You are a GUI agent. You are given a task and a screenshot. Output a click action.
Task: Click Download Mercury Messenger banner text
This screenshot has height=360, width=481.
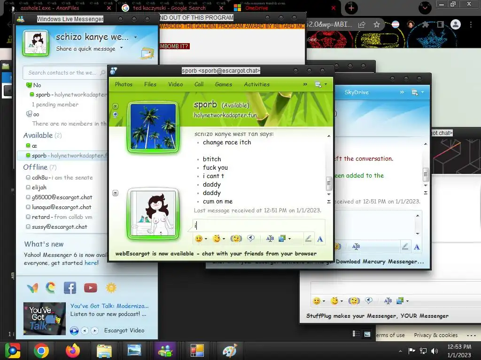click(x=380, y=262)
